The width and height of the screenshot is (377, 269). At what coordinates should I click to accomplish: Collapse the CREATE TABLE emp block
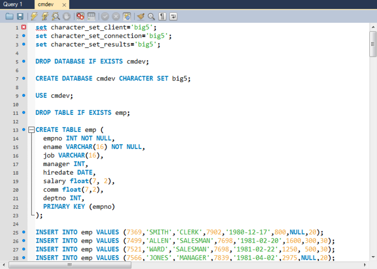click(31, 130)
